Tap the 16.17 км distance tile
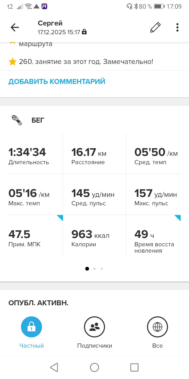Image resolution: width=189 pixels, height=379 pixels. (x=94, y=153)
